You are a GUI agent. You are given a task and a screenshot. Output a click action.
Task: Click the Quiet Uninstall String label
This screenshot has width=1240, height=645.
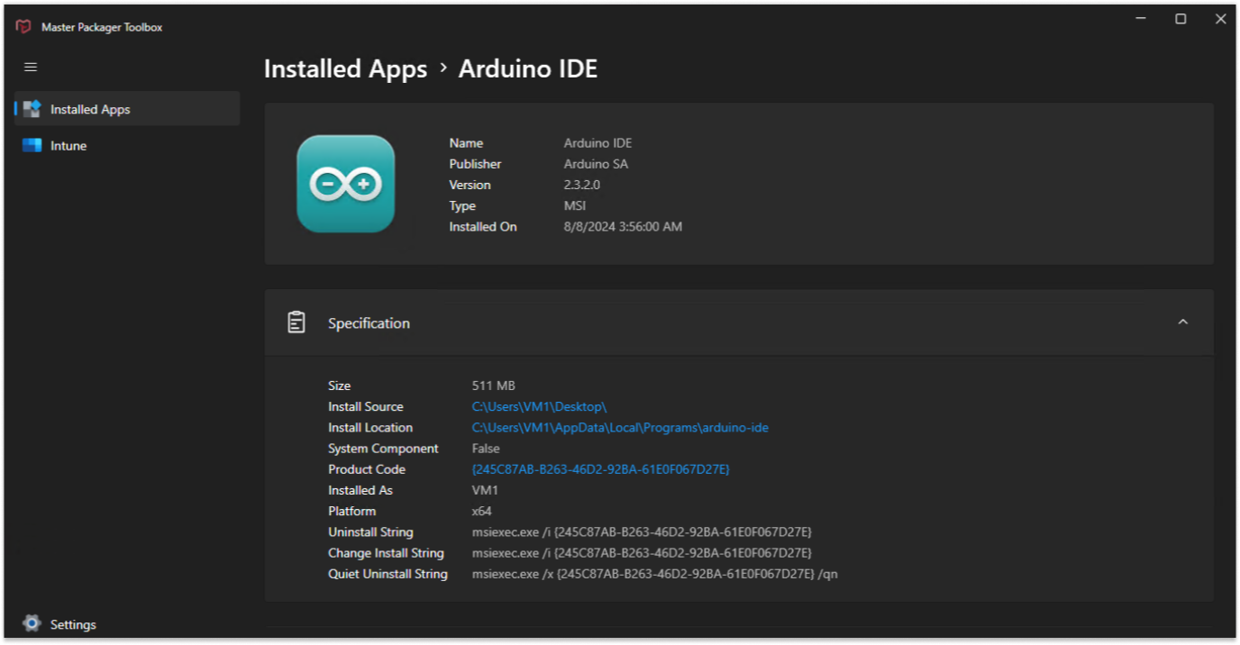(x=387, y=574)
